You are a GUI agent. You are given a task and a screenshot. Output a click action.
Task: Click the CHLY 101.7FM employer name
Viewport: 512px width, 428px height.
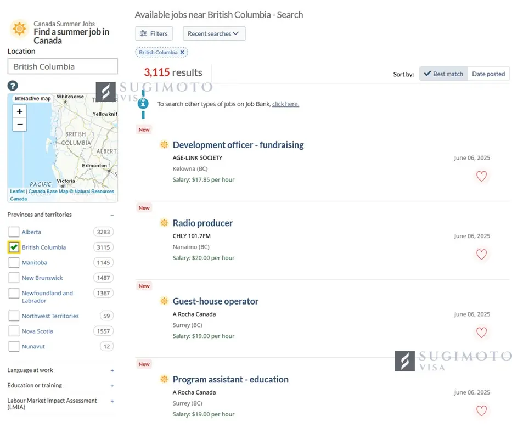[192, 236]
